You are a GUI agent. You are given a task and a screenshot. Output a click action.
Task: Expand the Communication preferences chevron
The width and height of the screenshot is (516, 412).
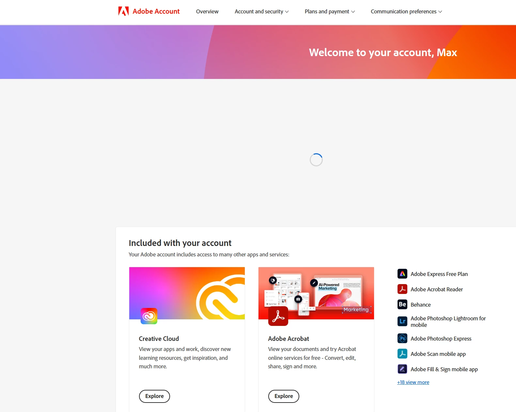[x=440, y=12]
